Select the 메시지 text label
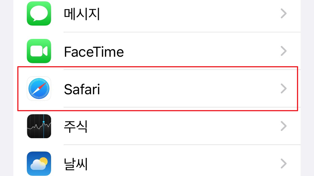This screenshot has width=314, height=176. coord(82,14)
